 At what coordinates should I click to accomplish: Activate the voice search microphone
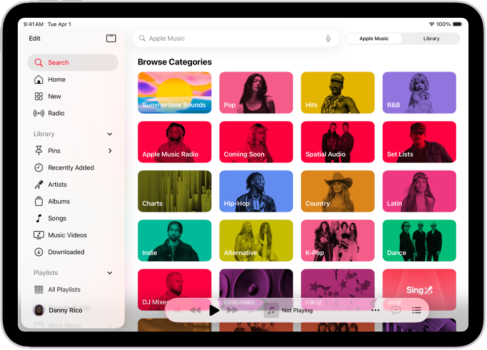328,38
